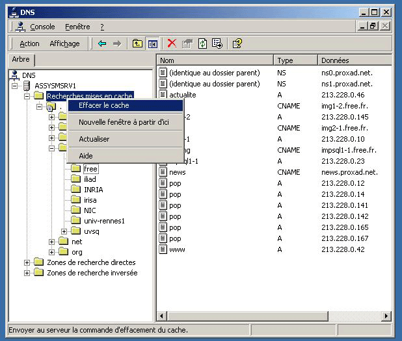Select Nouvelle fenêtre à partir d'ici
Viewport: 402px width, 341px height.
pos(126,122)
